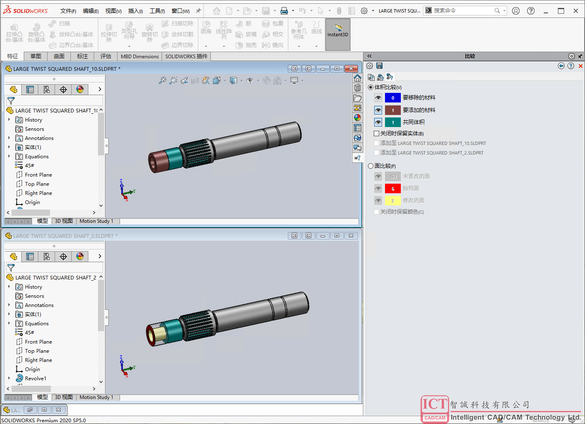Viewport: 585px width, 424px height.
Task: Click the user account icon
Action: click(x=516, y=11)
